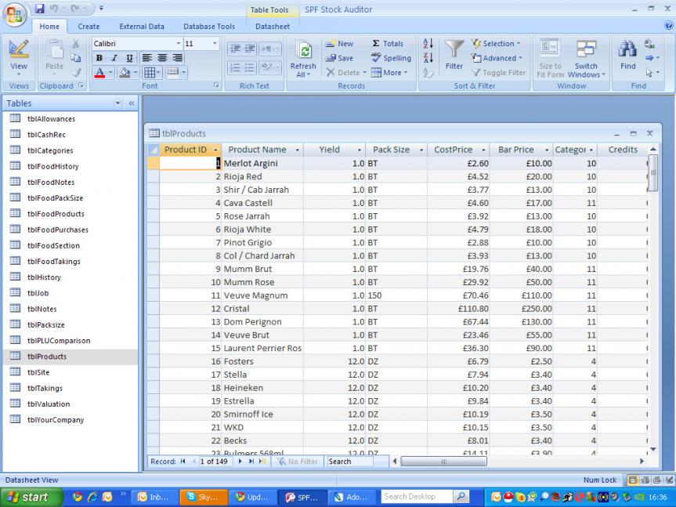
Task: Click the Filter funnel icon
Action: [454, 54]
